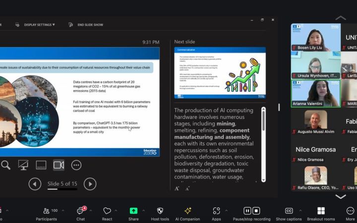Click the notes scrollbar thumb

pos(263,120)
